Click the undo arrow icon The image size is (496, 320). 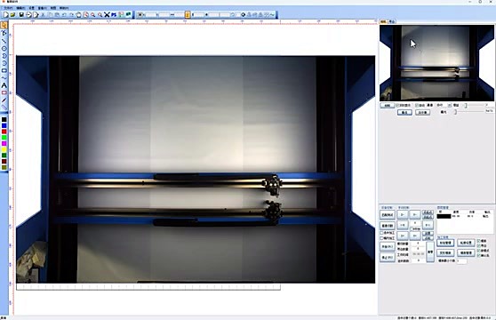point(64,14)
